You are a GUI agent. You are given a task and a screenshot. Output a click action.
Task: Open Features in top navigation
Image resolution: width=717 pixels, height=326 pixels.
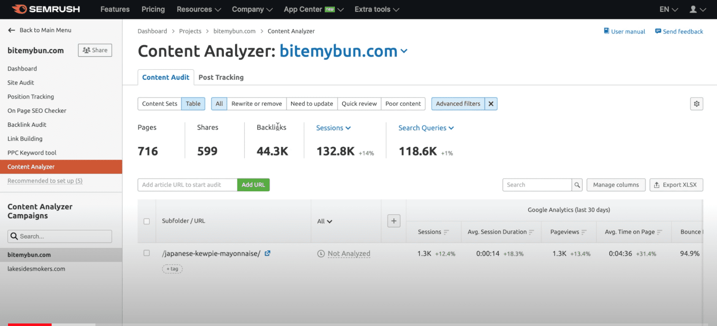[x=115, y=9]
